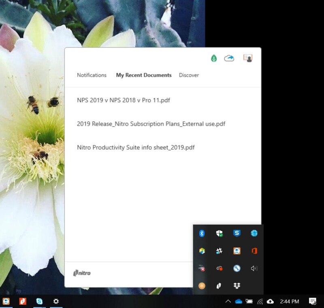The width and height of the screenshot is (324, 308).
Task: Open the cloud share arrow icon
Action: [x=229, y=59]
